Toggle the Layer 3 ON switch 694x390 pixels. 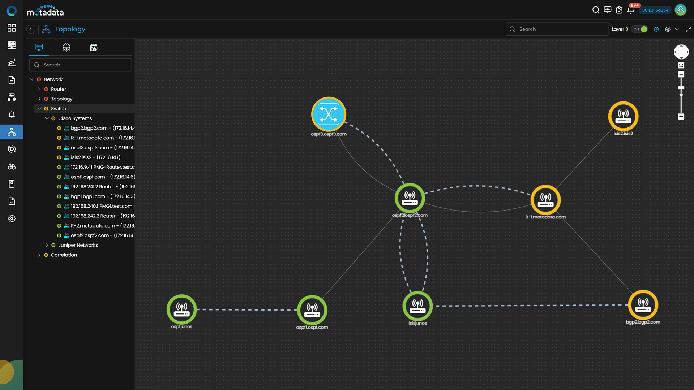(x=639, y=29)
